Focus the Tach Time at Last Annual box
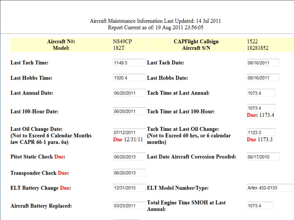This screenshot has height=220, width=294. (x=261, y=93)
